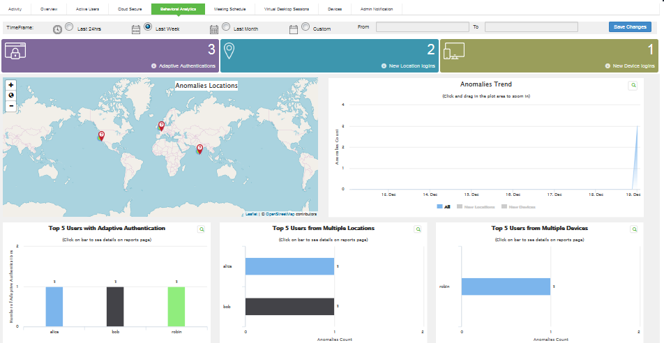Click magnifier icon on Multiple Devices chart
The height and width of the screenshot is (343, 664).
(635, 229)
